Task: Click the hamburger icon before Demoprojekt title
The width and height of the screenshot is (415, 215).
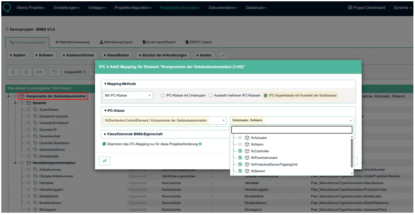Action: coord(7,29)
